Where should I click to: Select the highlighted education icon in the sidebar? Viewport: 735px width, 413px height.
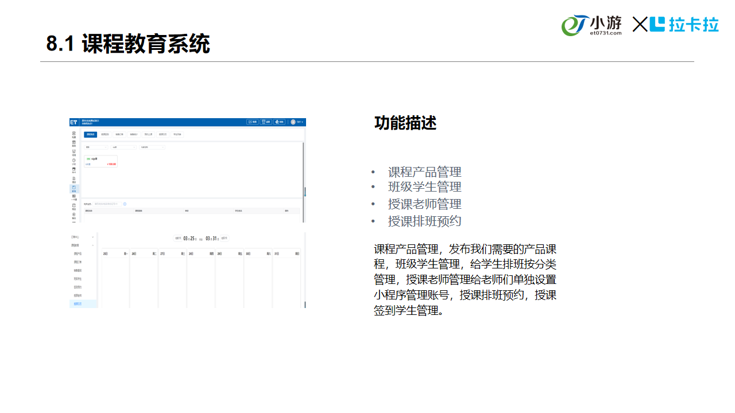73,188
